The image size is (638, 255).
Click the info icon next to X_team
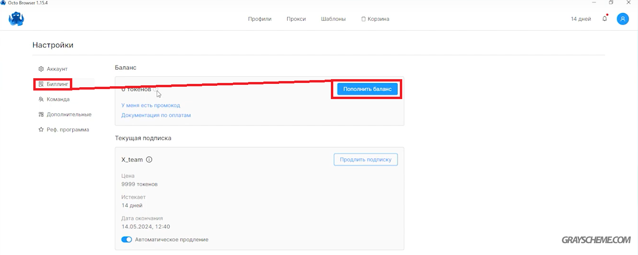(149, 160)
